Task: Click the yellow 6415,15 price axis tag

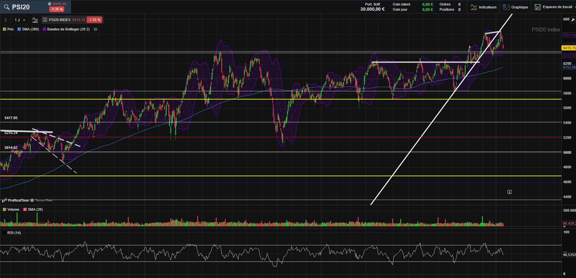Action: click(569, 48)
